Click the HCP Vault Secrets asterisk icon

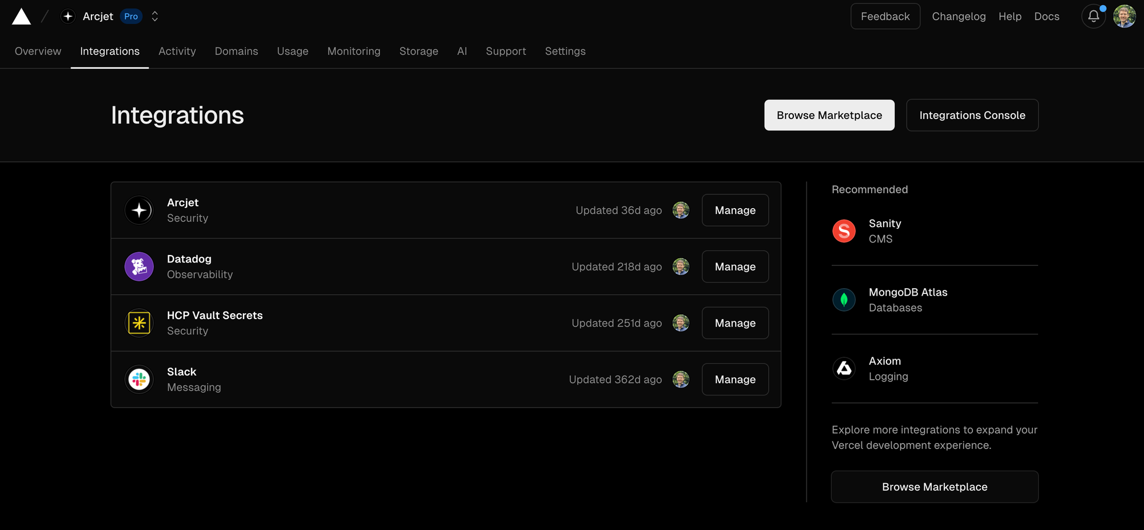[x=139, y=323]
